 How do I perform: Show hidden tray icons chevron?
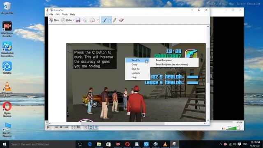(221, 144)
